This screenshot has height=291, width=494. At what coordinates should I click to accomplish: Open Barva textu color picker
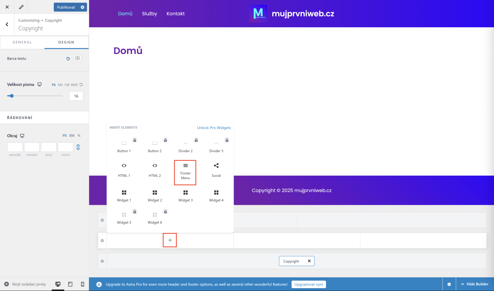(77, 58)
